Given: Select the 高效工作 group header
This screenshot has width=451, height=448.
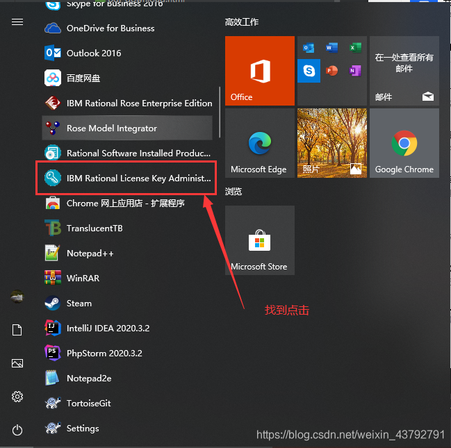Looking at the screenshot, I should pyautogui.click(x=242, y=22).
